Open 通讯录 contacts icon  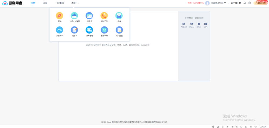(89, 16)
